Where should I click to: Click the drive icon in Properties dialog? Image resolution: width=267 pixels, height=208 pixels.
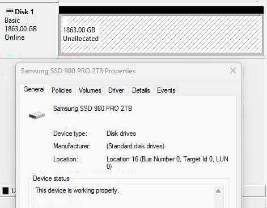click(37, 115)
